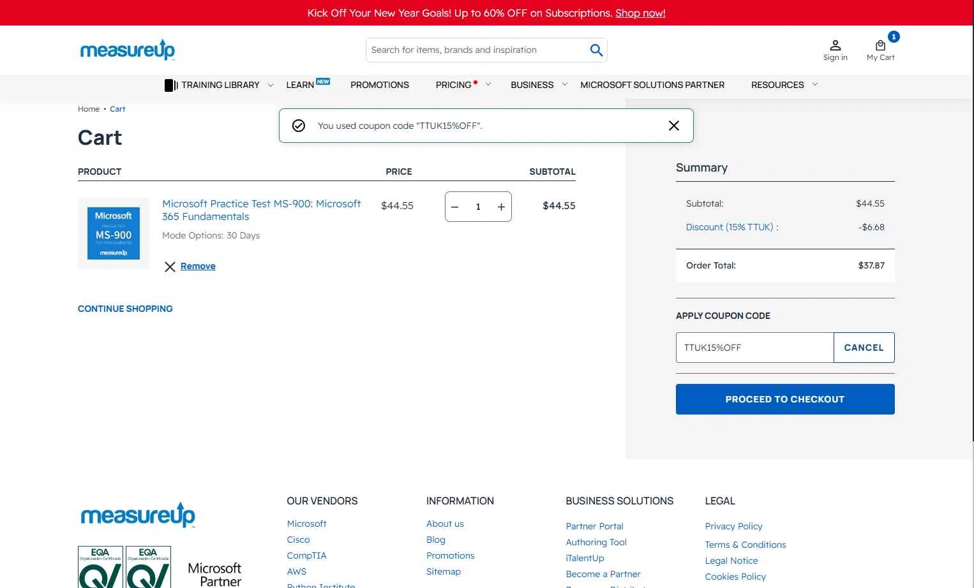974x588 pixels.
Task: Open Become a Partner footer link
Action: 603,574
